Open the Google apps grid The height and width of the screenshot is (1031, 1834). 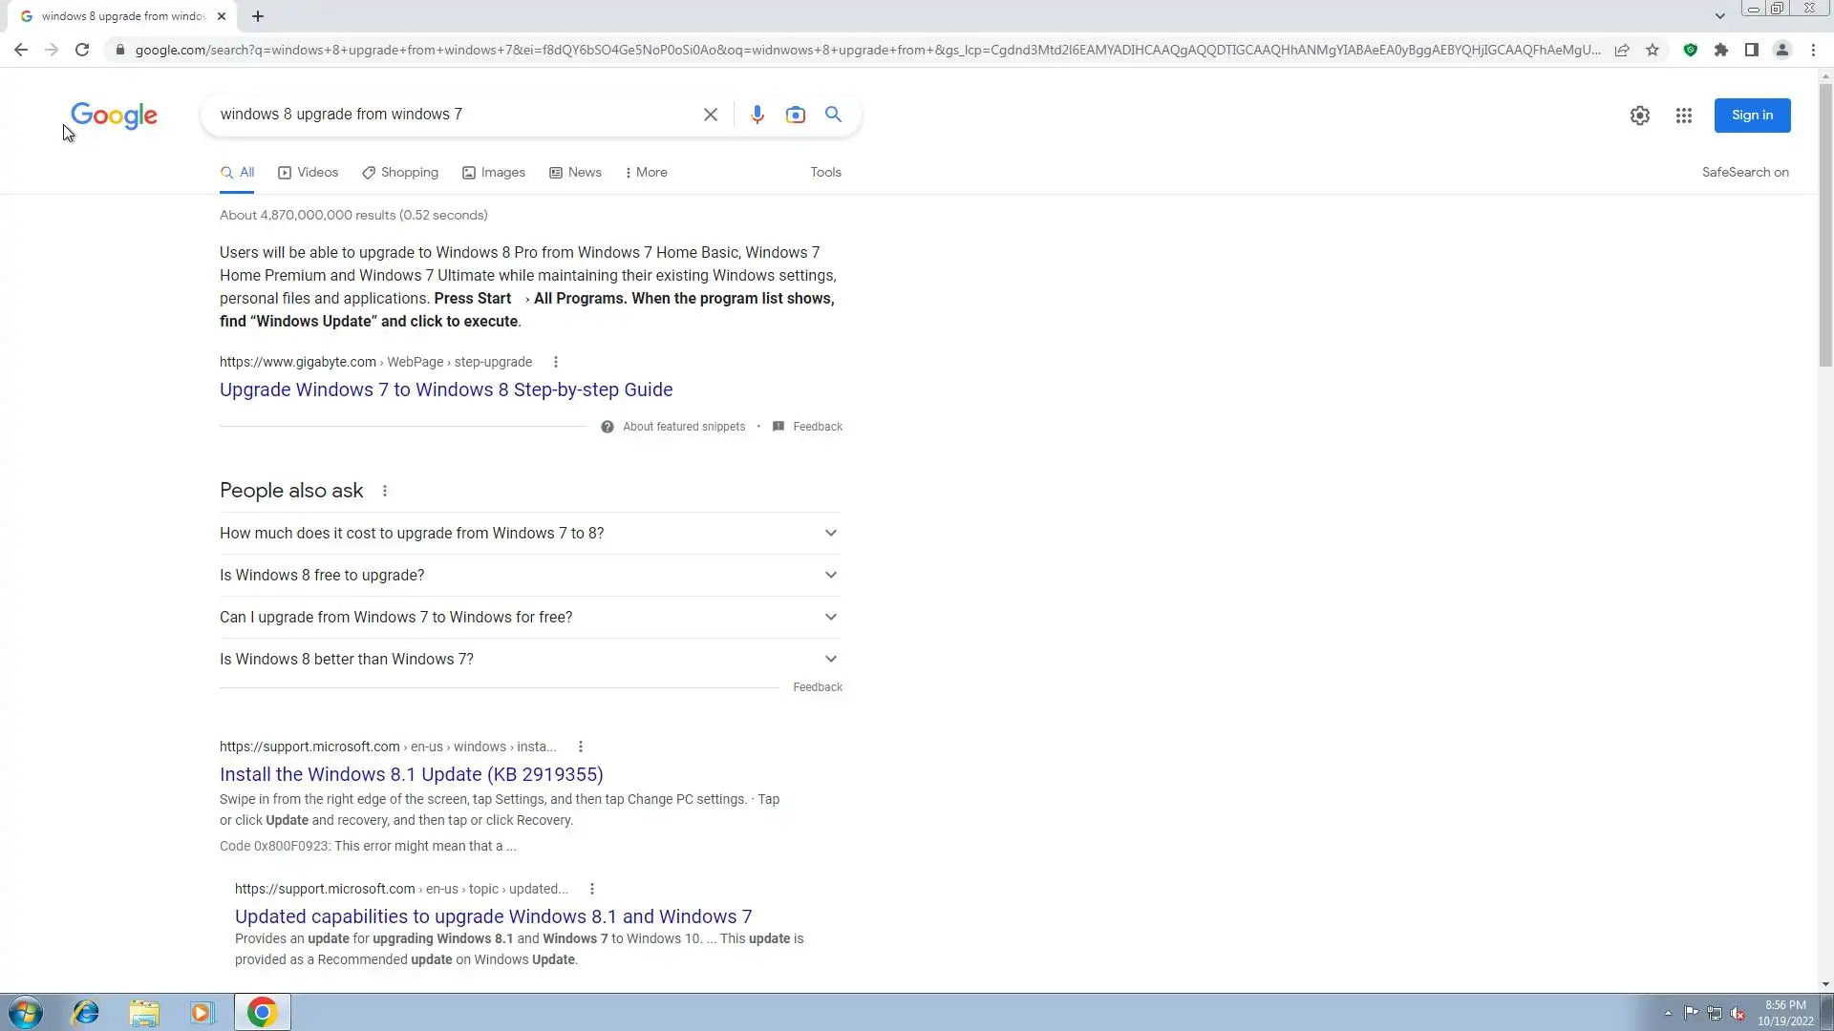[x=1683, y=116]
